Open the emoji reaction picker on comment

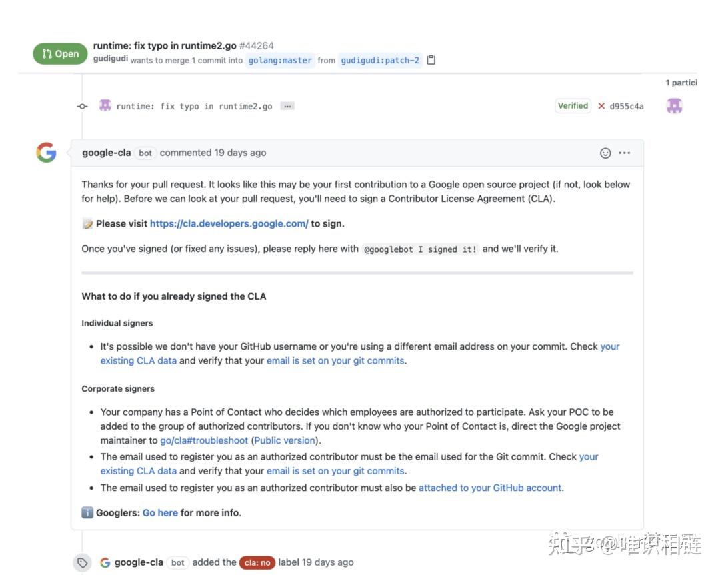coord(605,153)
